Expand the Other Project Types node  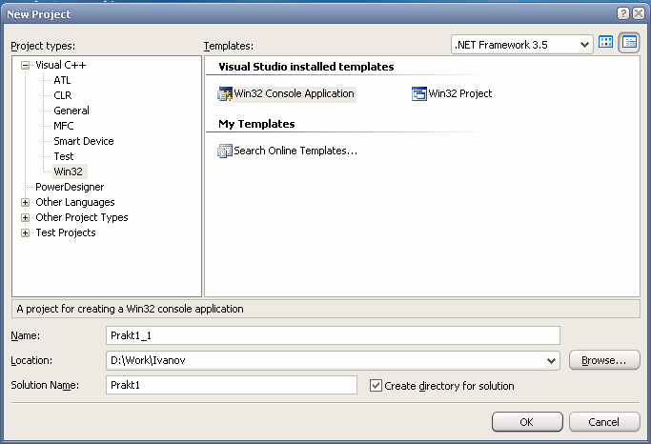point(26,218)
